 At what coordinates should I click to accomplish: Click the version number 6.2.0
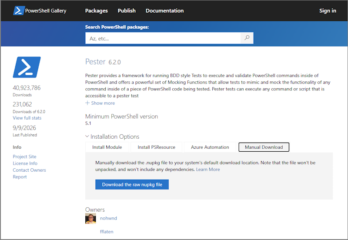(114, 62)
